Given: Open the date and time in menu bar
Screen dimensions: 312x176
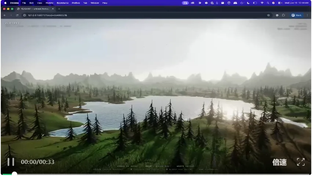Looking at the screenshot, I should 297,3.
